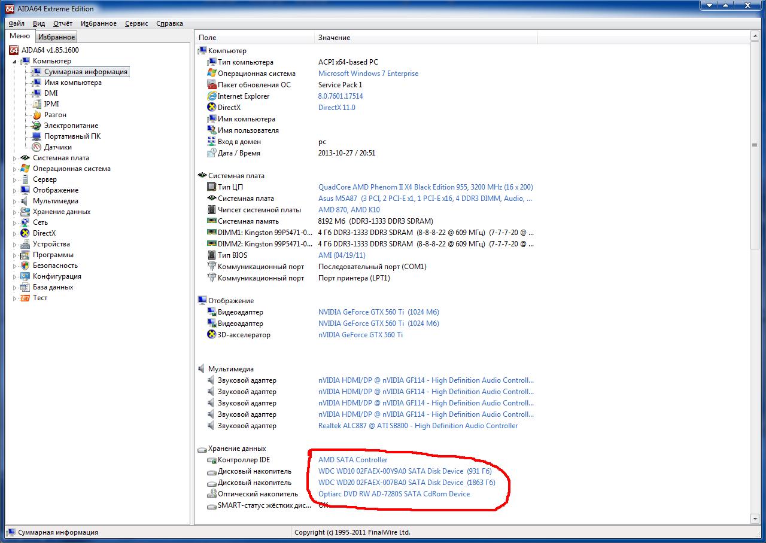Click the IPMI tree icon
The width and height of the screenshot is (766, 543).
point(37,104)
